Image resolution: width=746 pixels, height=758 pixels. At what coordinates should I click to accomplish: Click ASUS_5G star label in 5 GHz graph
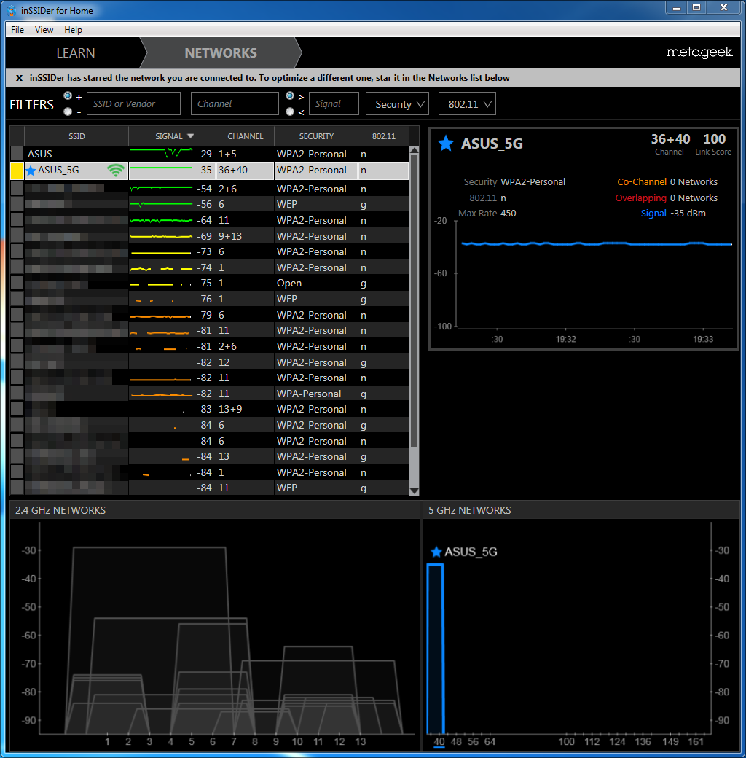coord(464,552)
